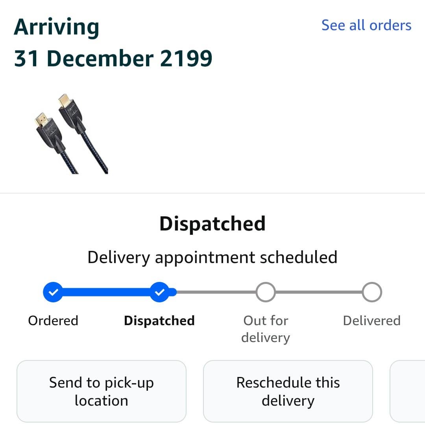Viewport: 425px width, 439px height.
Task: Tap the partially visible button at right edge
Action: pos(408,391)
